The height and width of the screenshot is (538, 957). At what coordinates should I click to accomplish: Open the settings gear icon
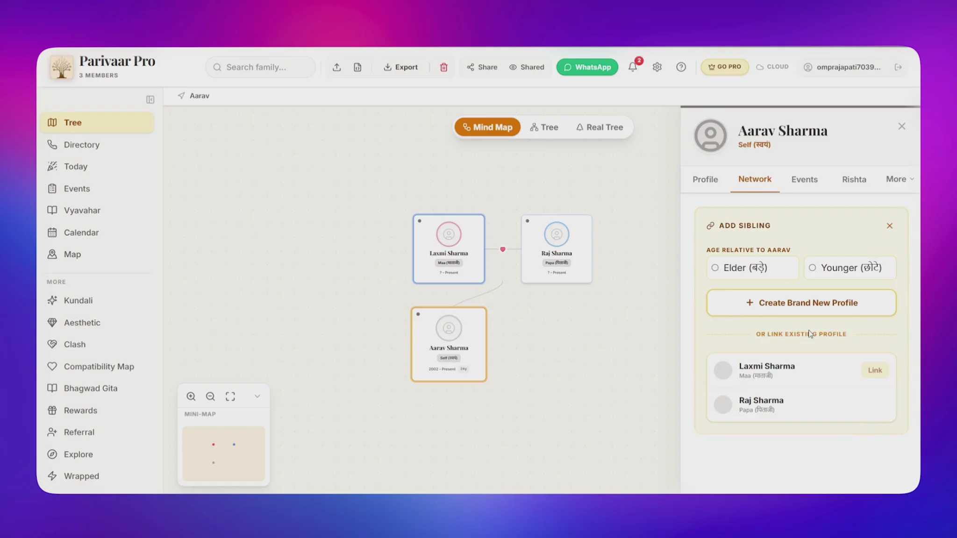(657, 67)
